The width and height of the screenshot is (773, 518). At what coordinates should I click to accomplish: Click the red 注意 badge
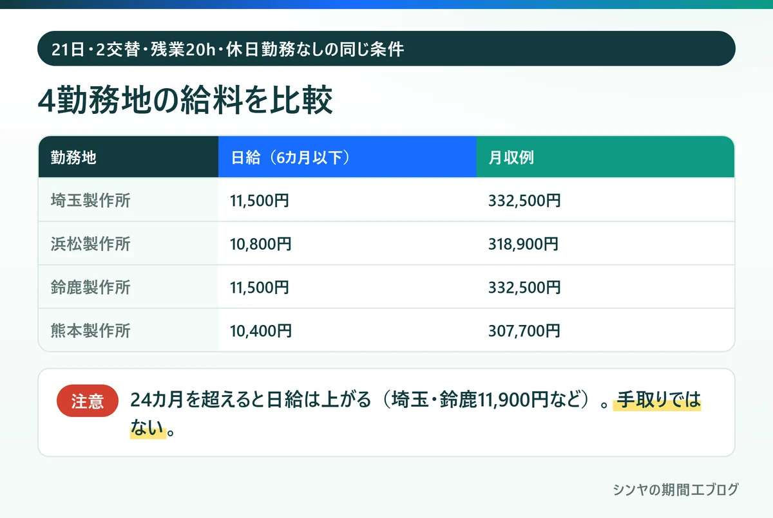(88, 402)
